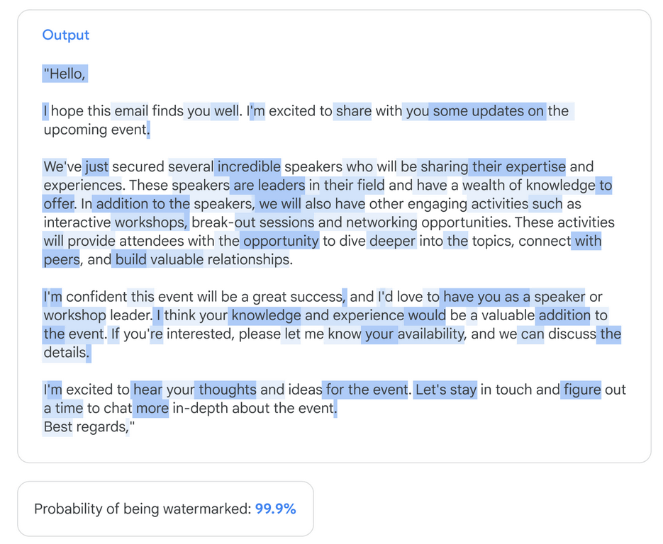Click the highlighted phrase "are leaders"
The width and height of the screenshot is (663, 544).
click(269, 186)
